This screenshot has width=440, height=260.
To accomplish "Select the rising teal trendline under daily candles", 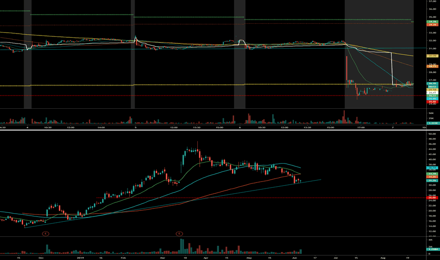I will 173,203.
